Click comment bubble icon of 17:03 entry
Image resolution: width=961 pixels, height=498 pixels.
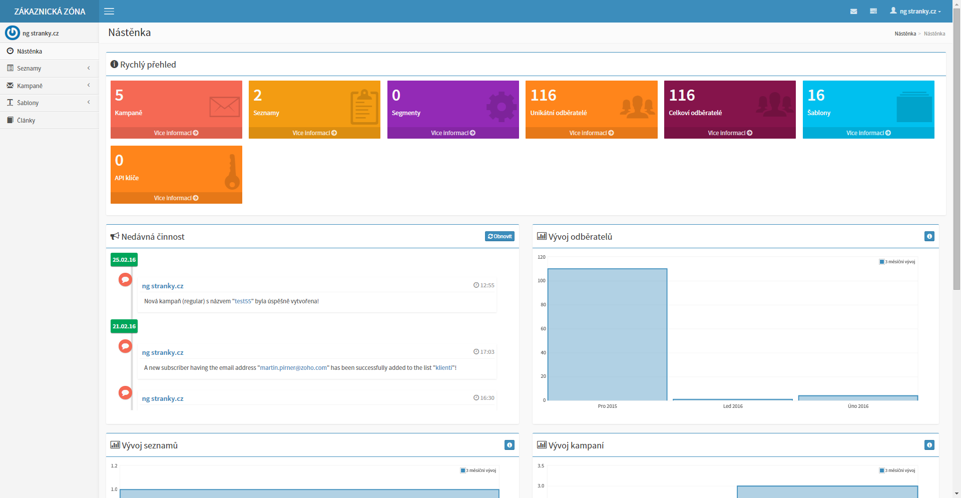pyautogui.click(x=125, y=346)
